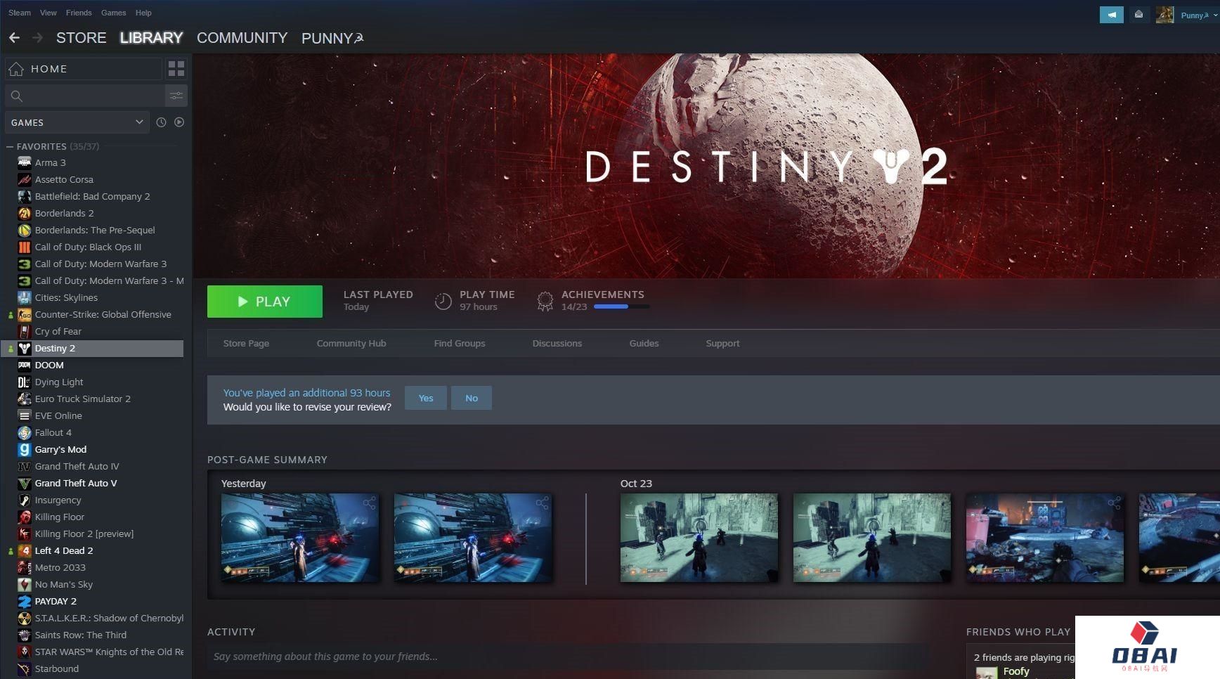Go to the COMMUNITY tab

point(242,38)
